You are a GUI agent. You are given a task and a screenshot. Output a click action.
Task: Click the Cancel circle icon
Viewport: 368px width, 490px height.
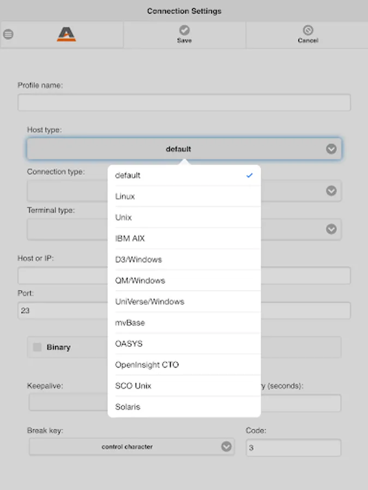point(307,30)
